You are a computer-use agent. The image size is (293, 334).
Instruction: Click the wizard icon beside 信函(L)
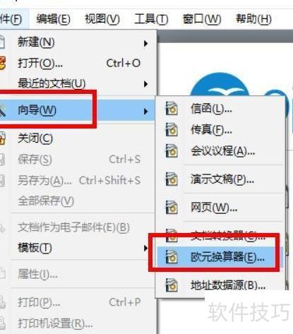click(x=172, y=109)
